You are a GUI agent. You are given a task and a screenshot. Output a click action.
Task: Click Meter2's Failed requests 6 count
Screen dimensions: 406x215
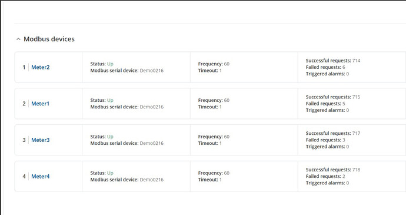coord(344,67)
